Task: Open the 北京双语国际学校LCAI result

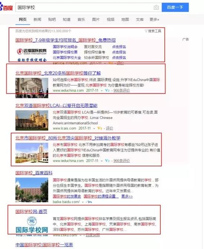Action: (56, 106)
